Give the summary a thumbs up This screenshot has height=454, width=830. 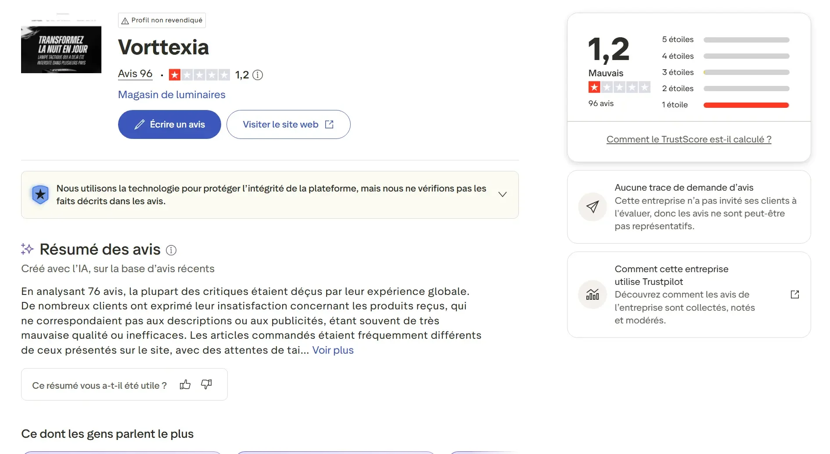click(x=185, y=385)
